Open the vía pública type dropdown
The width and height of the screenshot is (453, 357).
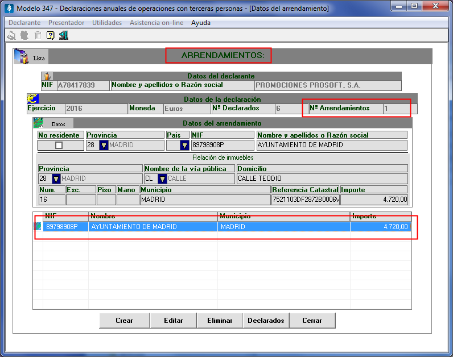coord(162,178)
